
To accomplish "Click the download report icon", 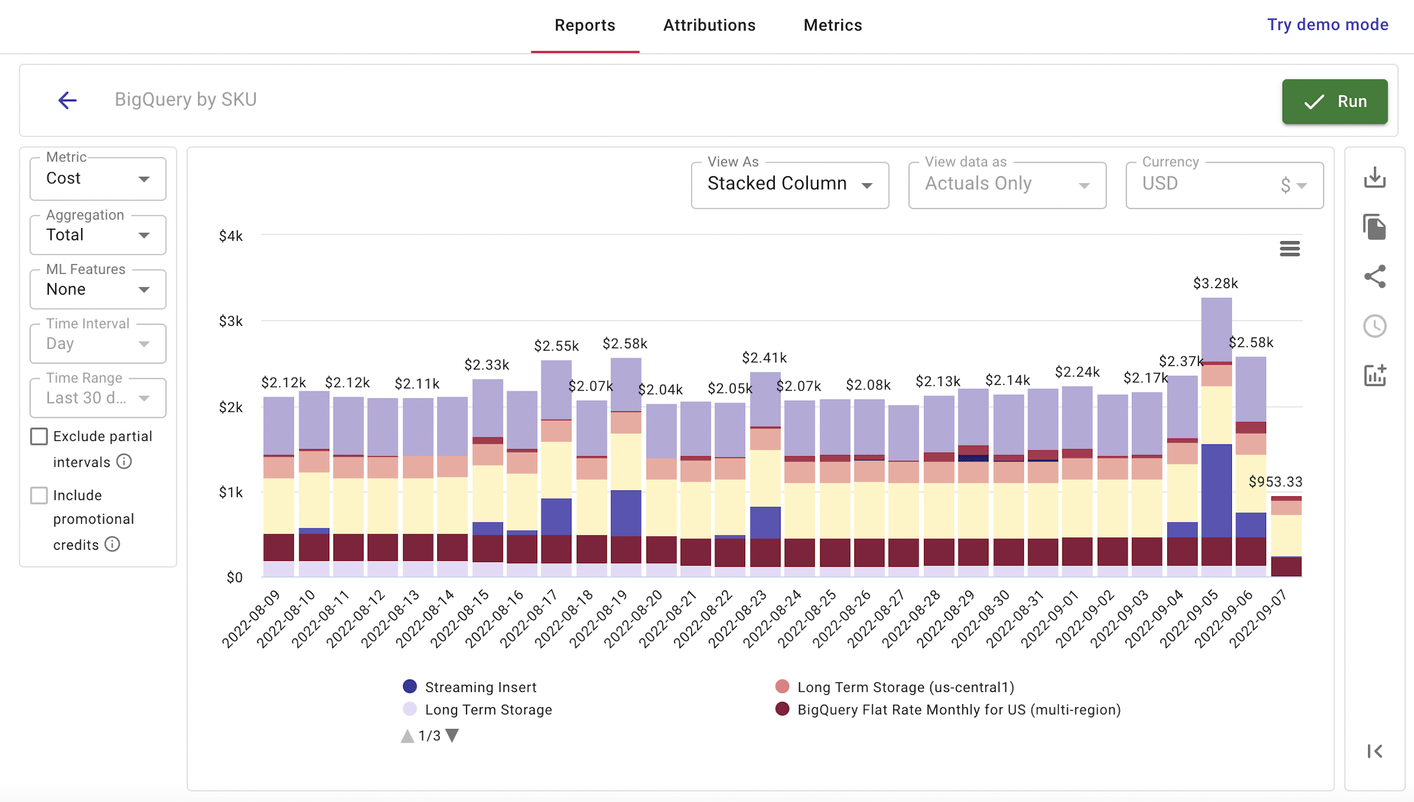I will click(x=1375, y=177).
